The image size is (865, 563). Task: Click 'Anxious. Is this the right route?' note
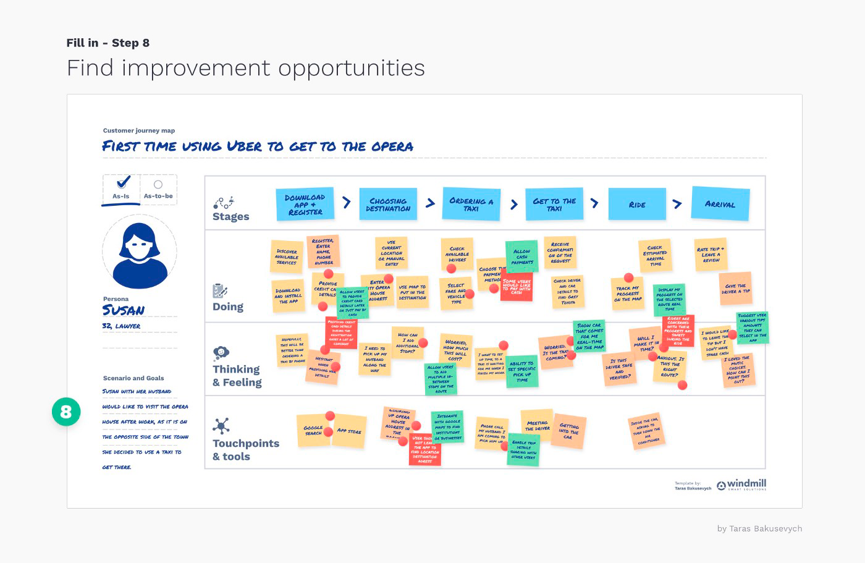pyautogui.click(x=670, y=366)
